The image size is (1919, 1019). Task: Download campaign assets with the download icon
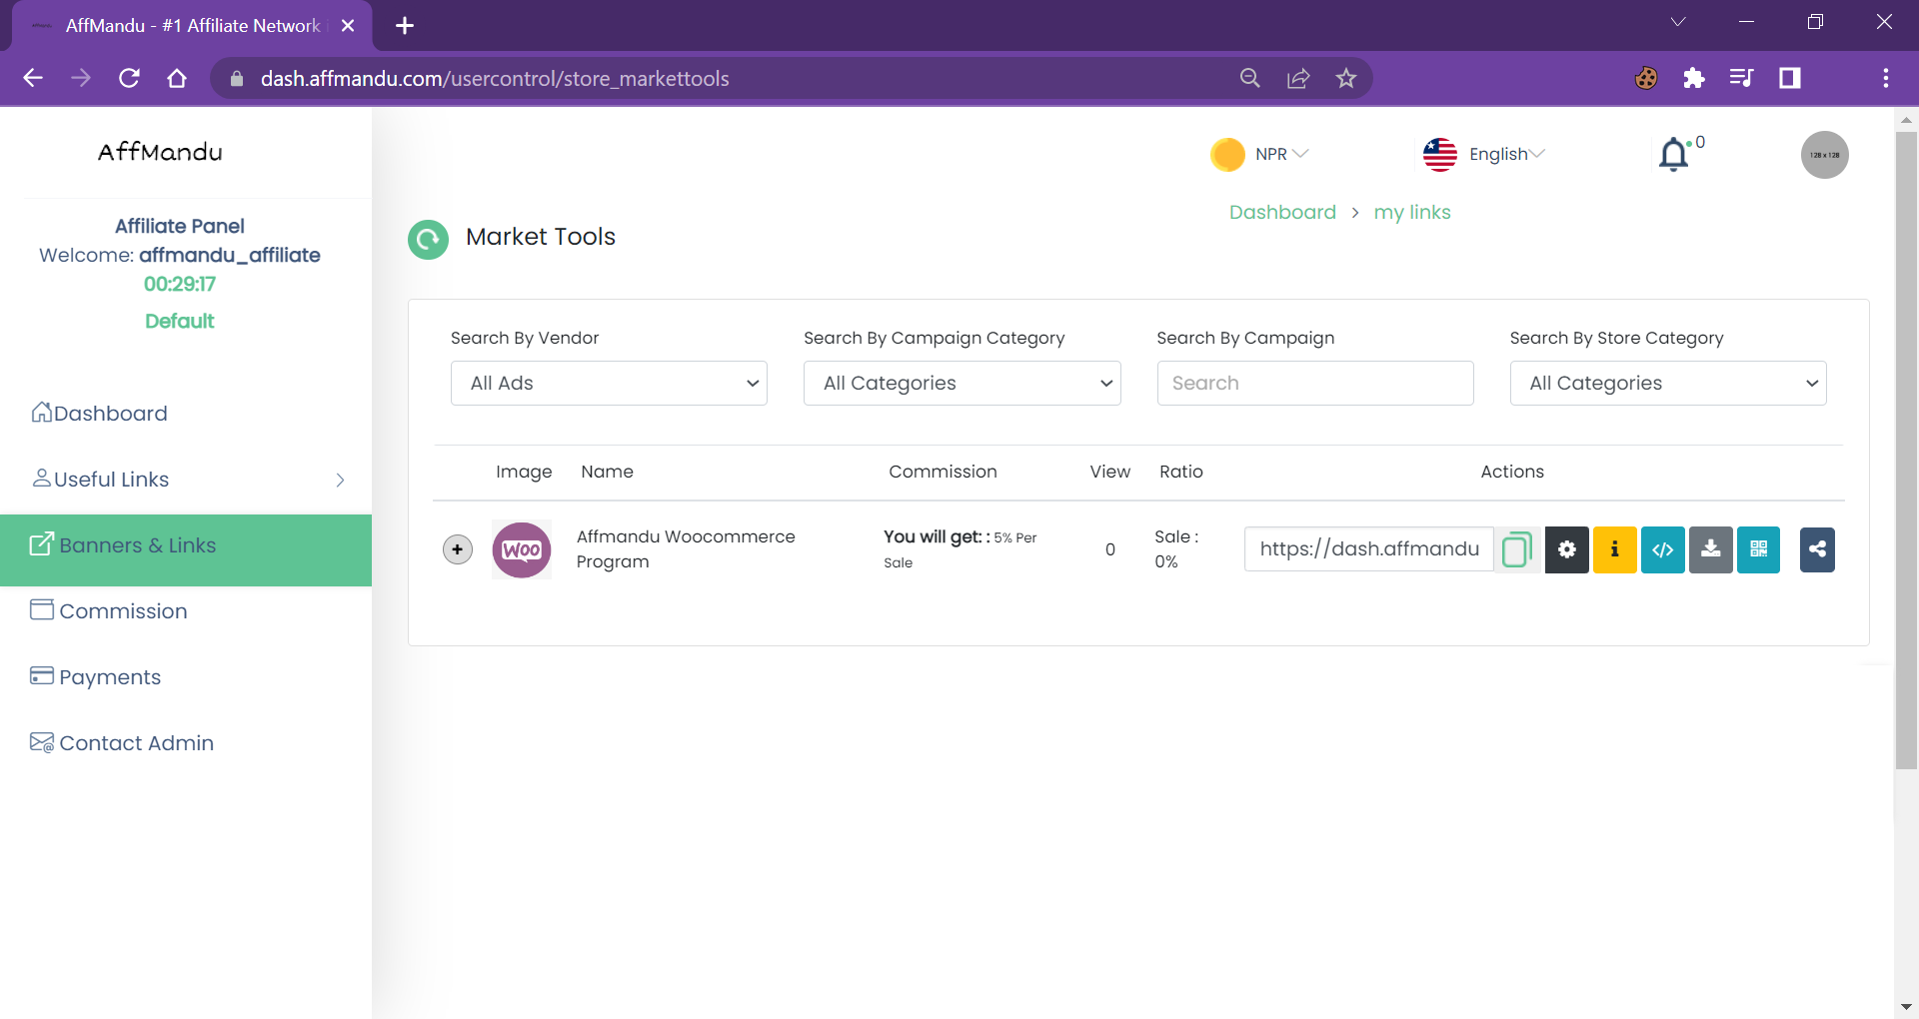1710,549
